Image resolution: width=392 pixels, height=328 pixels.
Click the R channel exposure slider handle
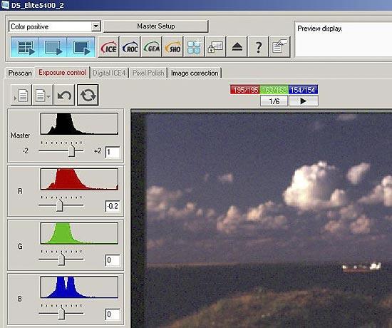pos(59,205)
